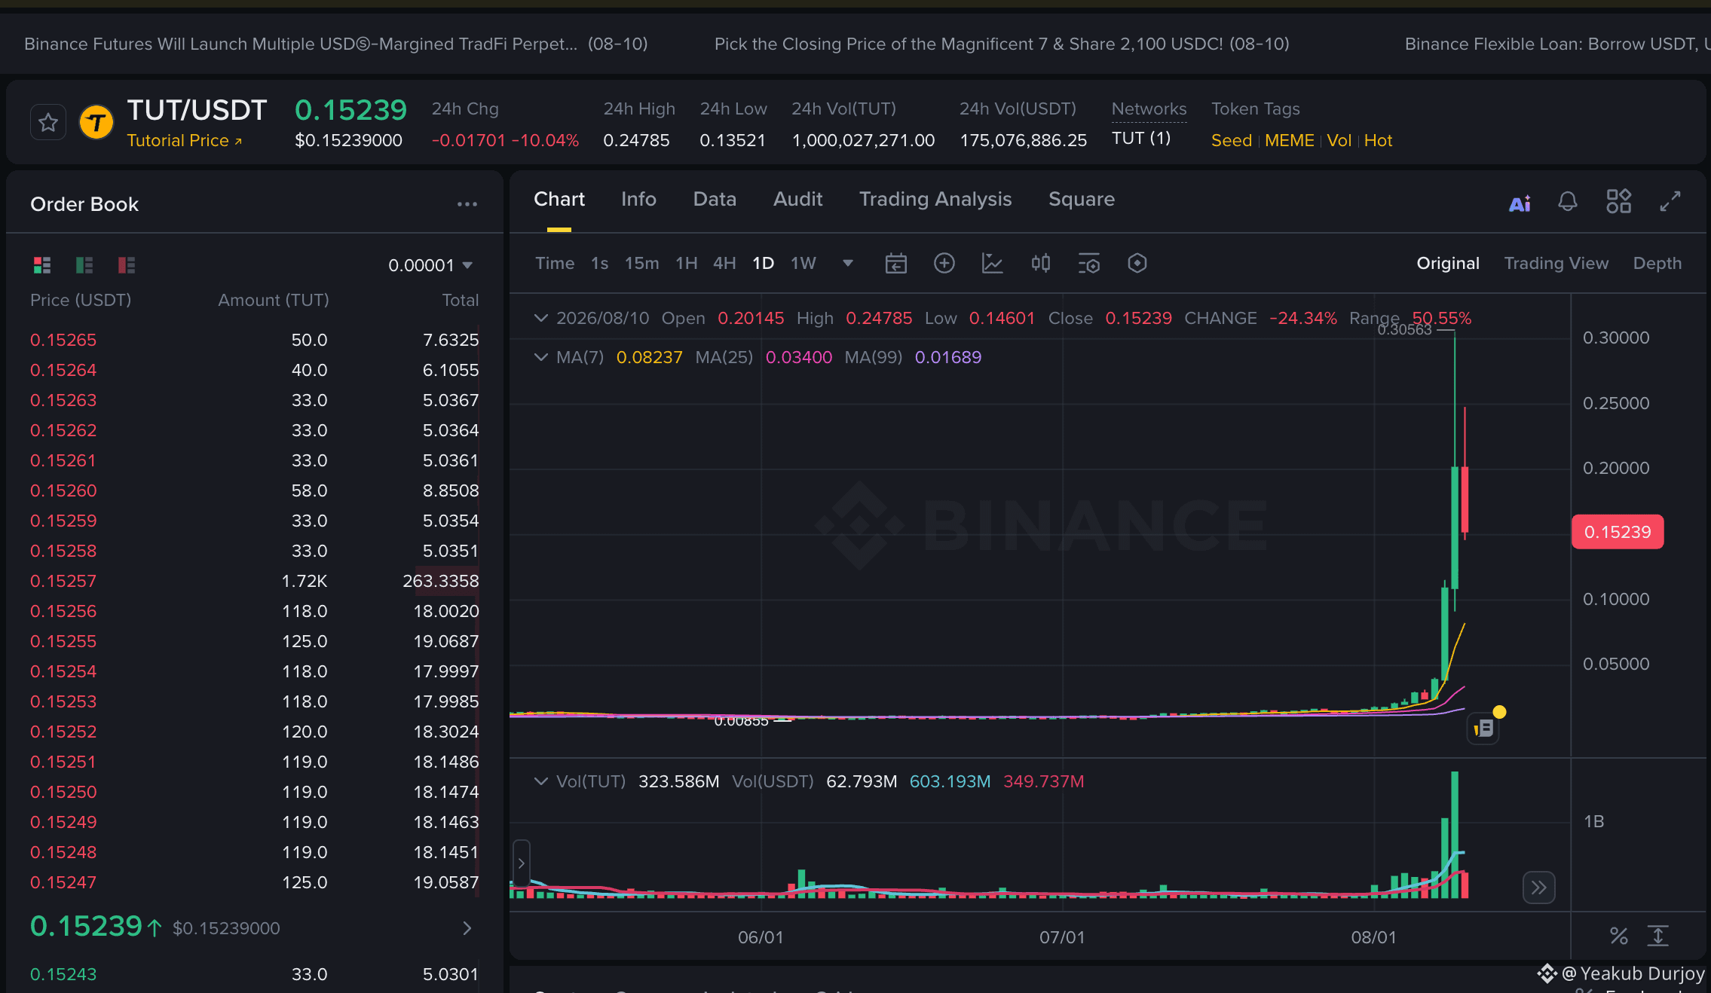Click the MA(7) 0.08237 indicator value
Viewport: 1711px width, 993px height.
(650, 357)
